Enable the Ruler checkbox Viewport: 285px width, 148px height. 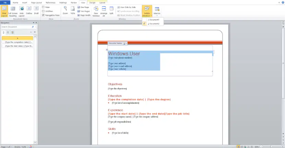pos(43,7)
